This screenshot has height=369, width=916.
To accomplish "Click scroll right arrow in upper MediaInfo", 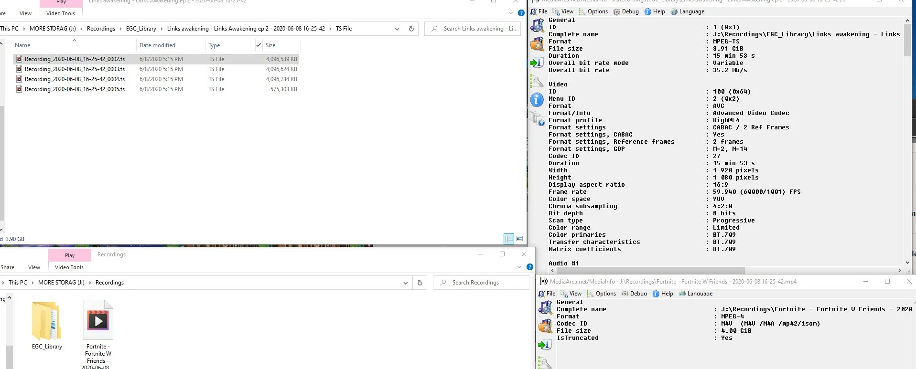I will (x=899, y=270).
